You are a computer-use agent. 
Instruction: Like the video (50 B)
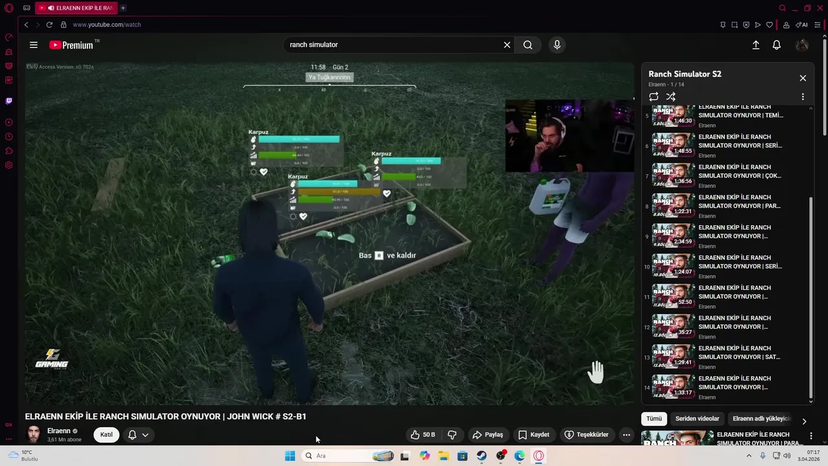click(x=423, y=435)
